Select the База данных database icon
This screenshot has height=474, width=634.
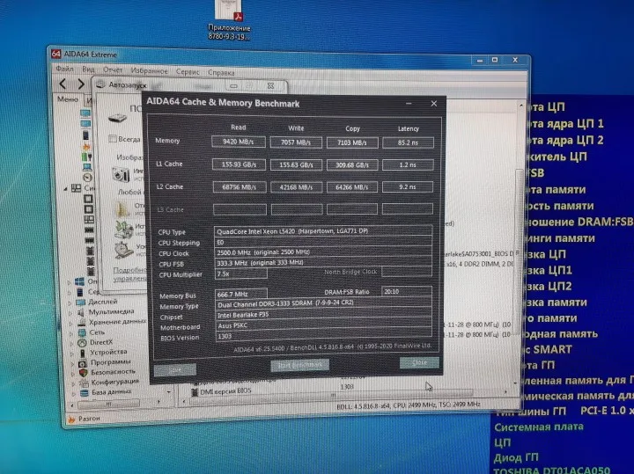point(85,392)
